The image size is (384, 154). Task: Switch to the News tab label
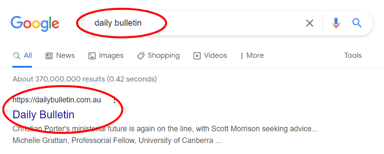65,55
